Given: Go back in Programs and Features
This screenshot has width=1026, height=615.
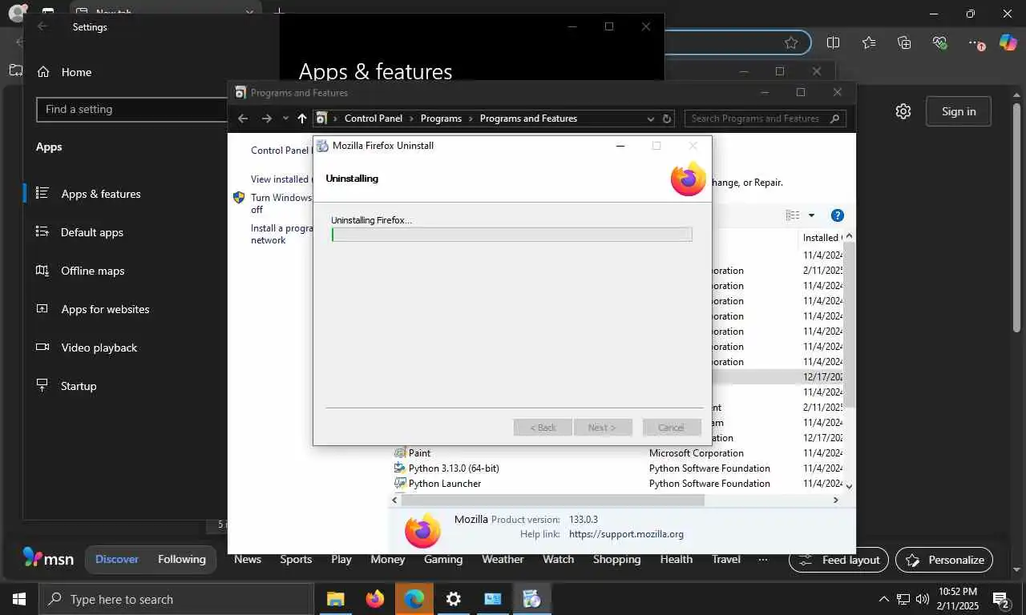Looking at the screenshot, I should (x=243, y=119).
